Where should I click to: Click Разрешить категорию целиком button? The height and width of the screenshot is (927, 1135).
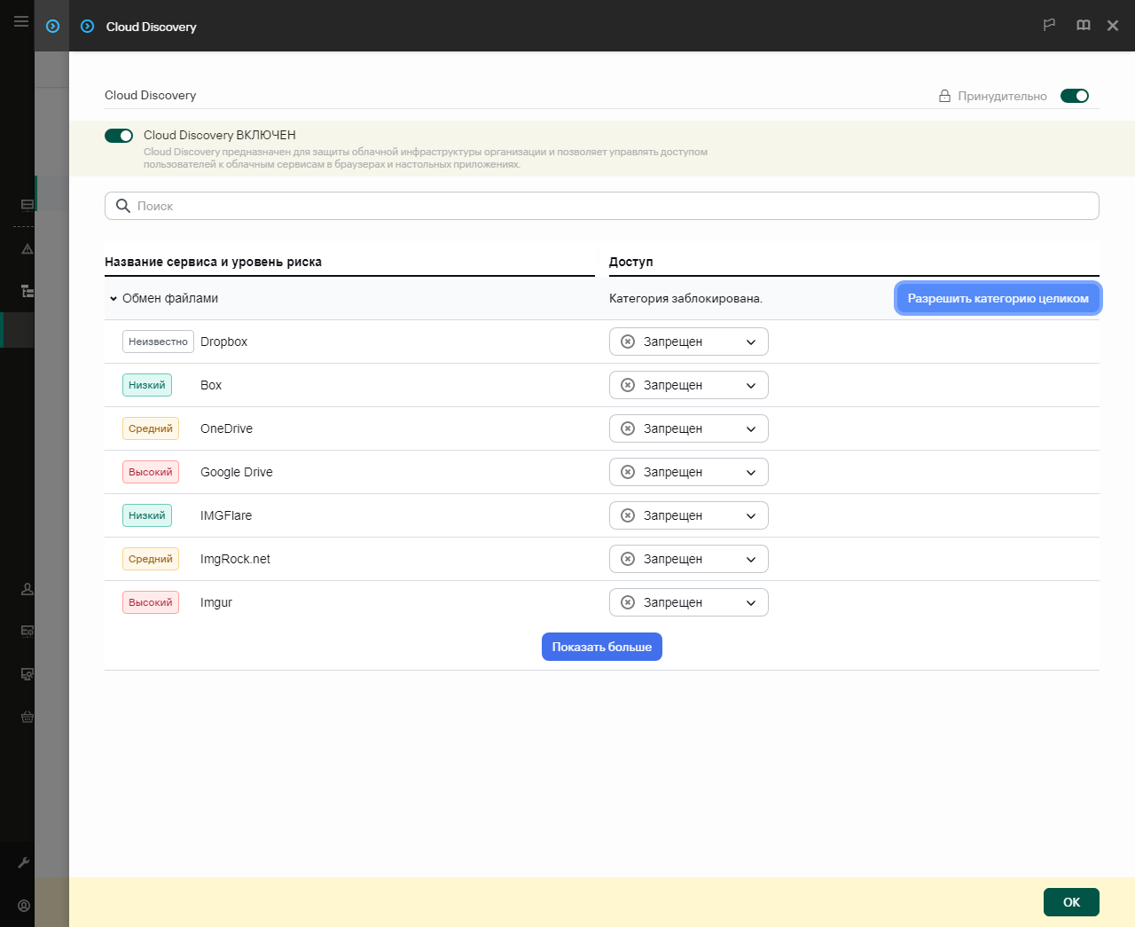pyautogui.click(x=998, y=298)
